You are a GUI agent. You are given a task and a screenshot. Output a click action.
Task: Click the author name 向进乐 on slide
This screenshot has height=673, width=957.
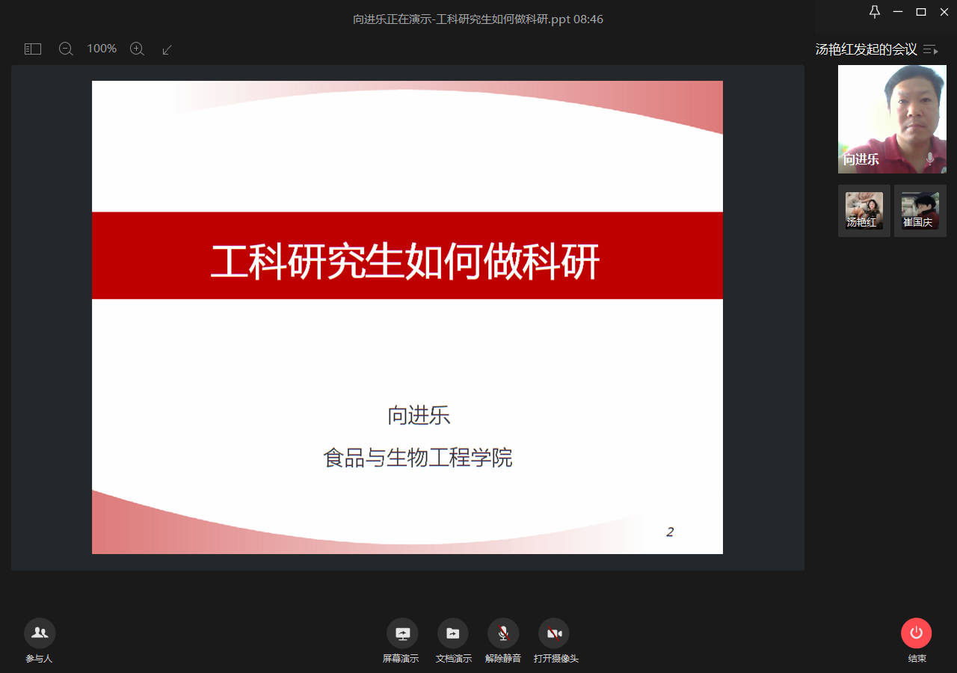pyautogui.click(x=419, y=415)
